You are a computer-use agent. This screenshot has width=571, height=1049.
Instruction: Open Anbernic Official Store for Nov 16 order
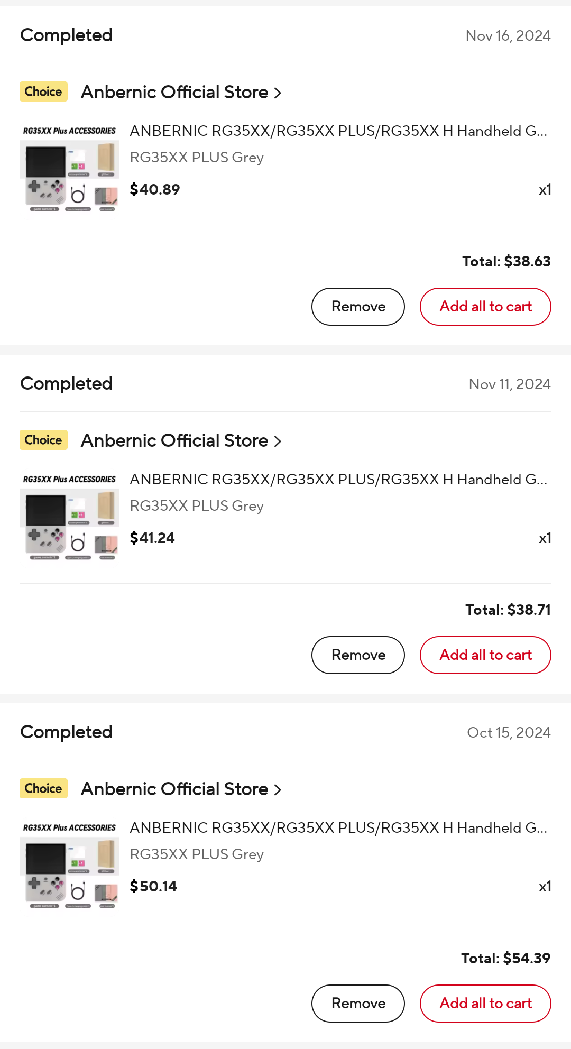[174, 92]
